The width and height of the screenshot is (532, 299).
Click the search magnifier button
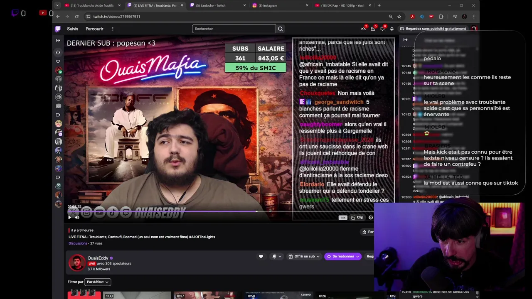coord(281,29)
